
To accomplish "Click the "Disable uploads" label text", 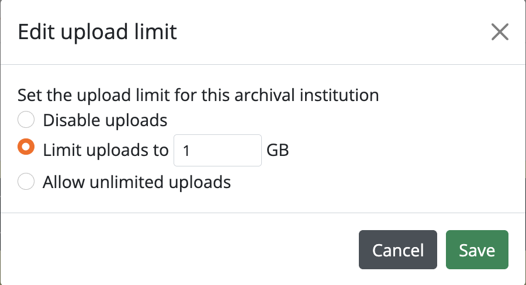I will click(105, 120).
